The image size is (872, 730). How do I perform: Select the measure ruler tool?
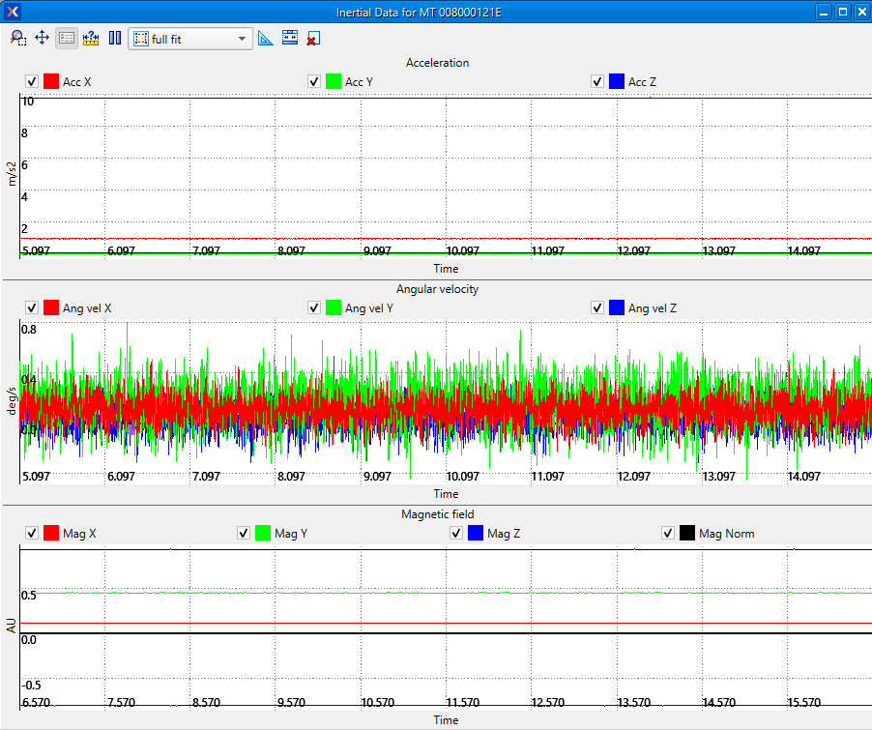pos(90,38)
